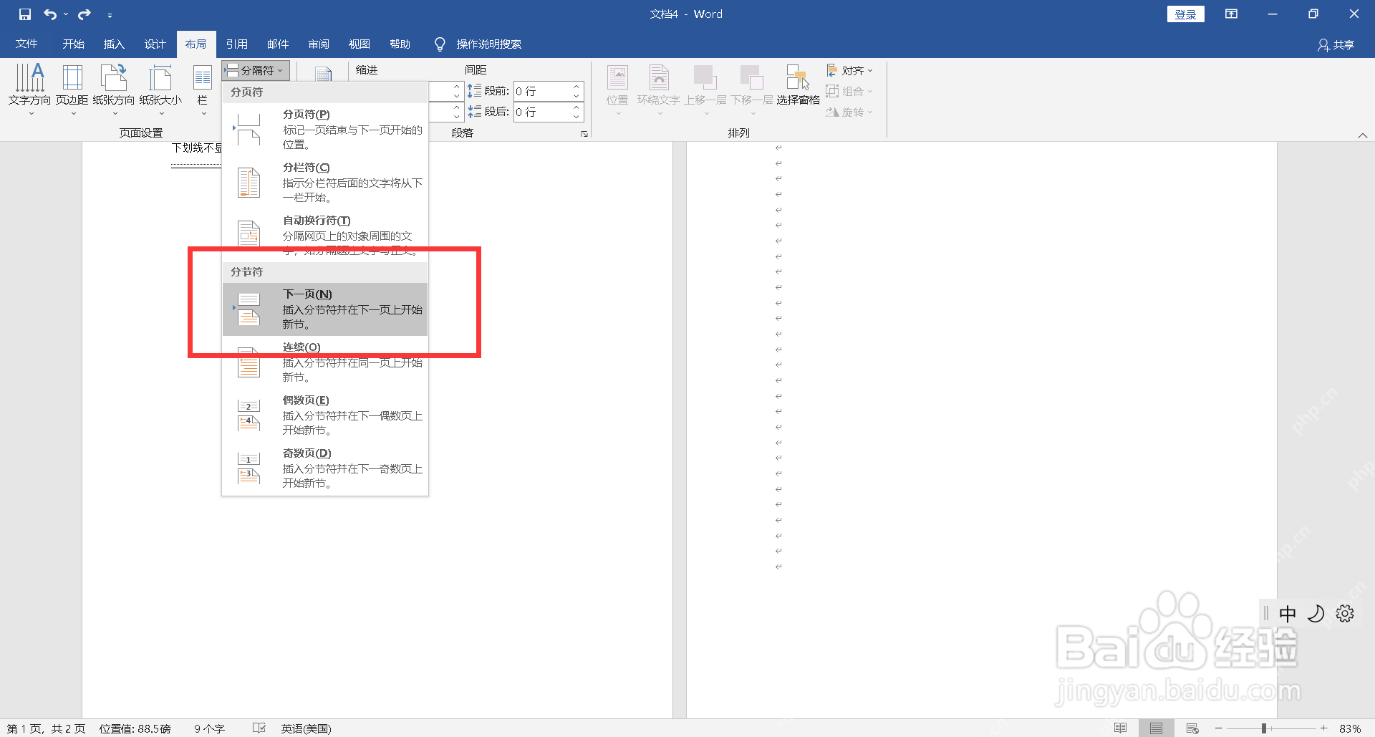Click the Bring Forward (上移一层) icon

click(x=705, y=77)
